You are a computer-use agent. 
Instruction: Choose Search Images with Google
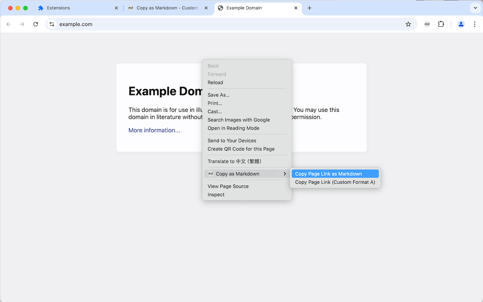(x=238, y=120)
